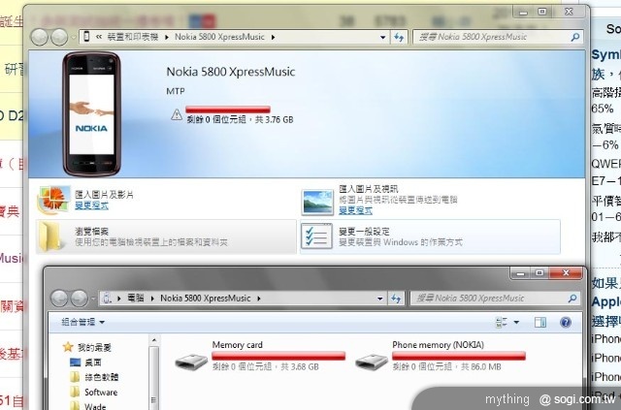Viewport: 621px width, 410px height.
Task: Click 變更一般設定 task title
Action: tap(365, 231)
